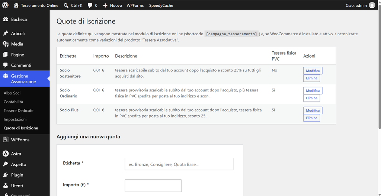Click Elimina for Socio Sostenitore

311,78
